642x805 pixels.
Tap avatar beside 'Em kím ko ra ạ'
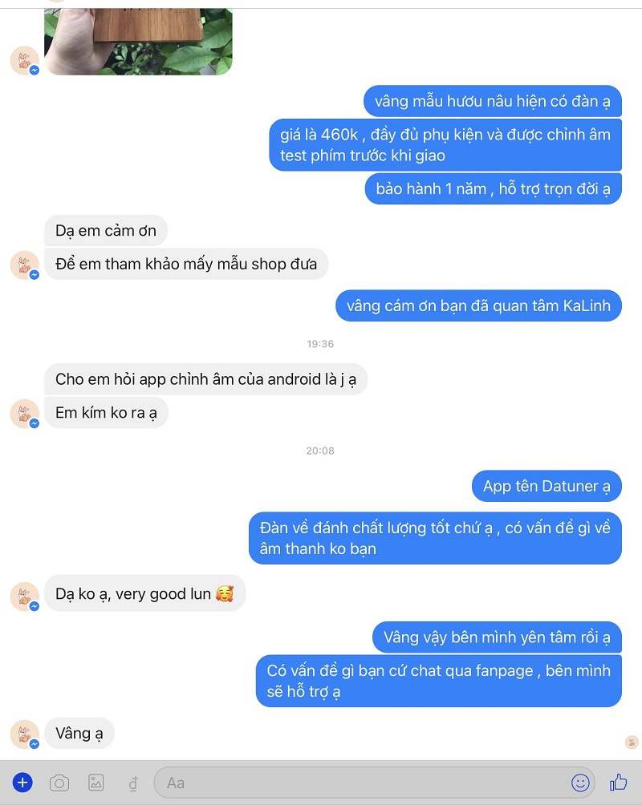(25, 414)
